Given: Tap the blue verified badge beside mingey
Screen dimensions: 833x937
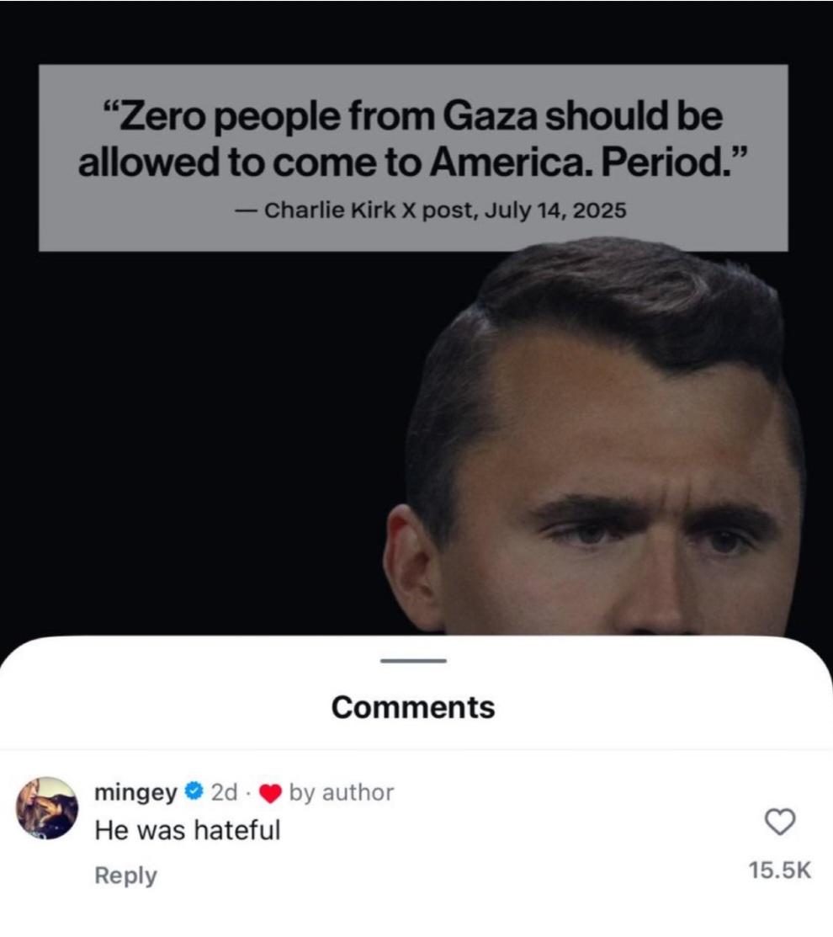Looking at the screenshot, I should point(194,791).
